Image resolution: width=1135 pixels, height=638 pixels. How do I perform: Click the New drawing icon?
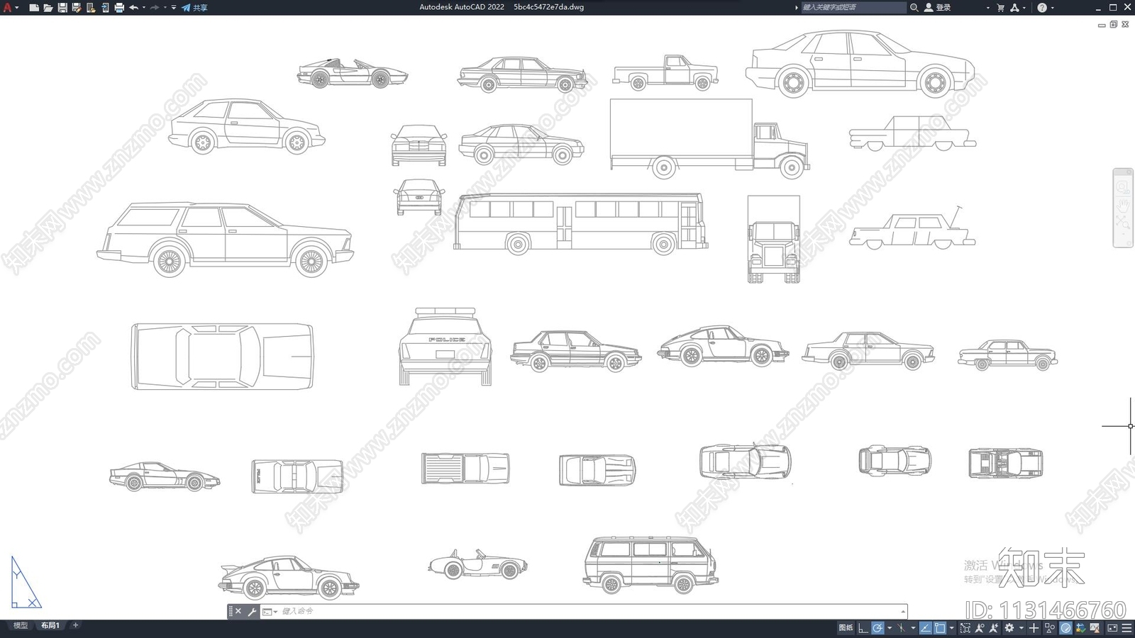click(33, 8)
